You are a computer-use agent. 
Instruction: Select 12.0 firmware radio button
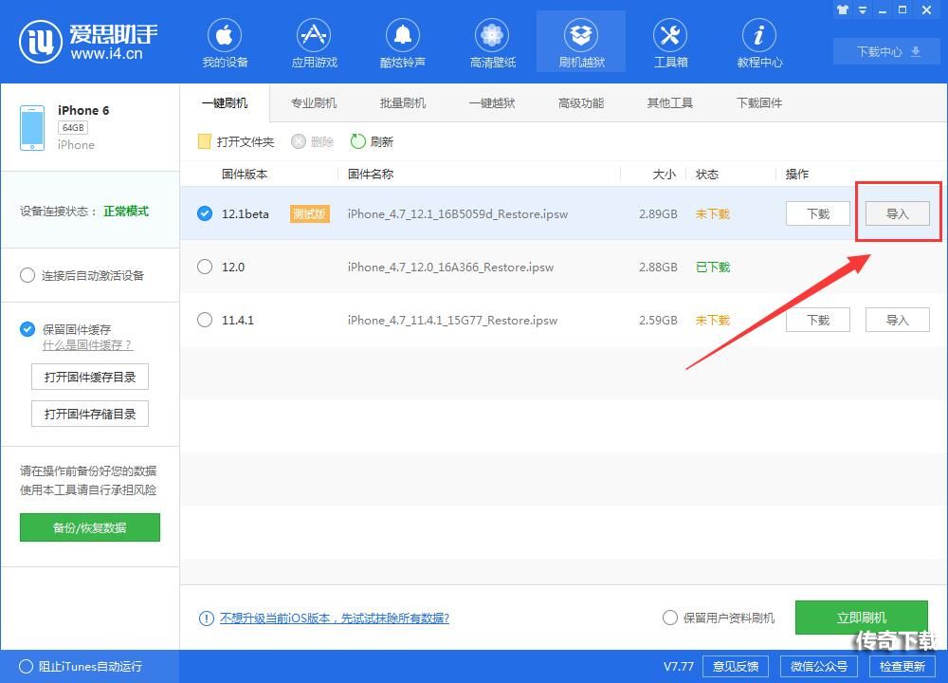tap(205, 267)
